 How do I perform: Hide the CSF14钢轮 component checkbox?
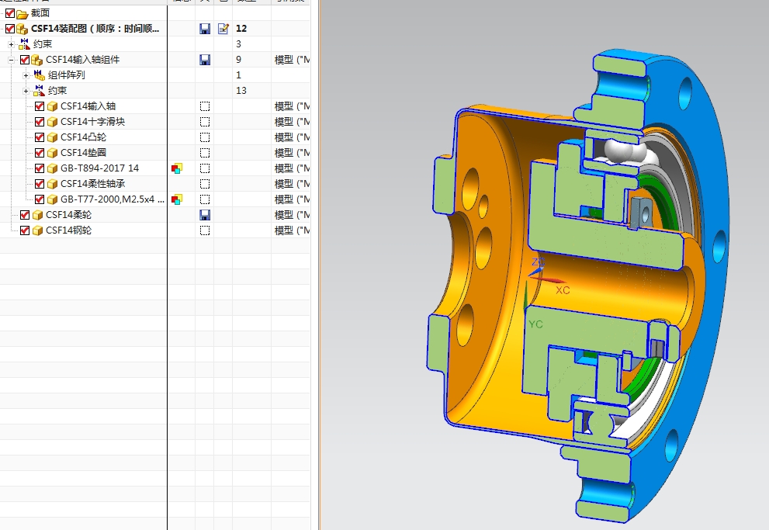[x=25, y=230]
